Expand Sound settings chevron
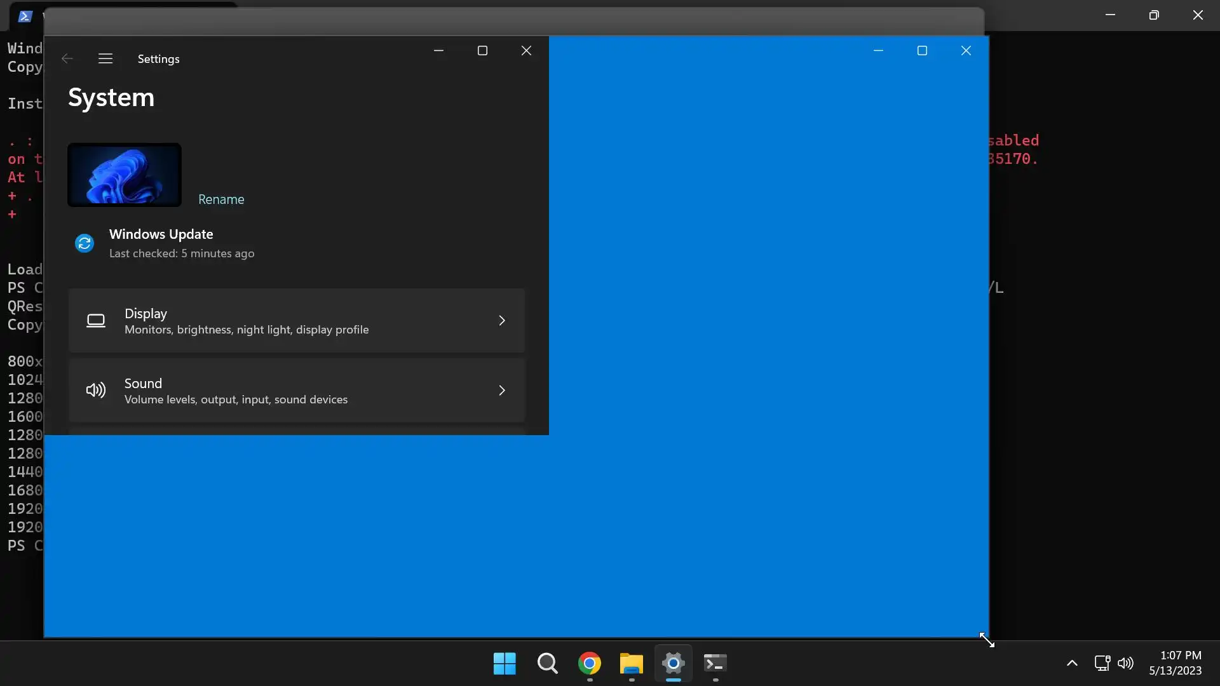This screenshot has width=1220, height=686. (502, 390)
